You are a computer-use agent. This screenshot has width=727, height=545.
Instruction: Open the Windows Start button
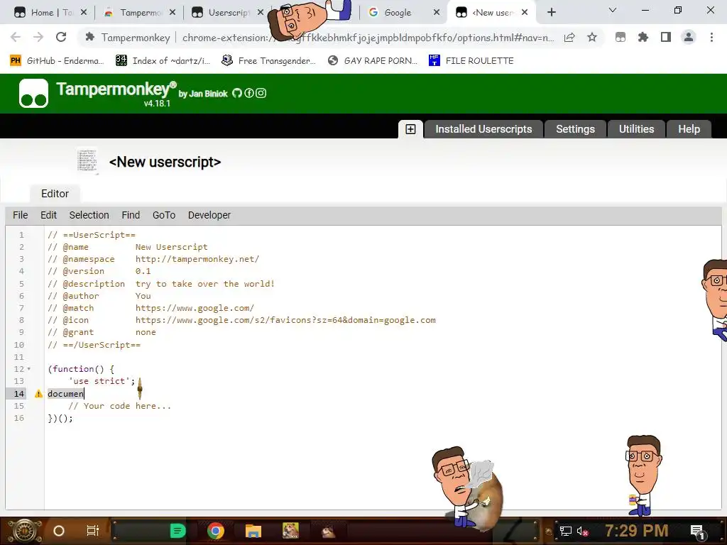[24, 531]
